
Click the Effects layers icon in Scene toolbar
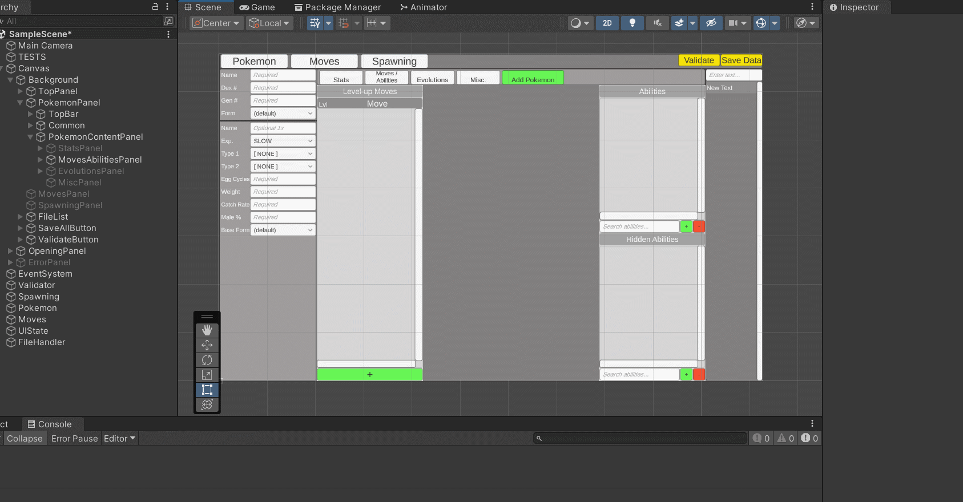679,23
